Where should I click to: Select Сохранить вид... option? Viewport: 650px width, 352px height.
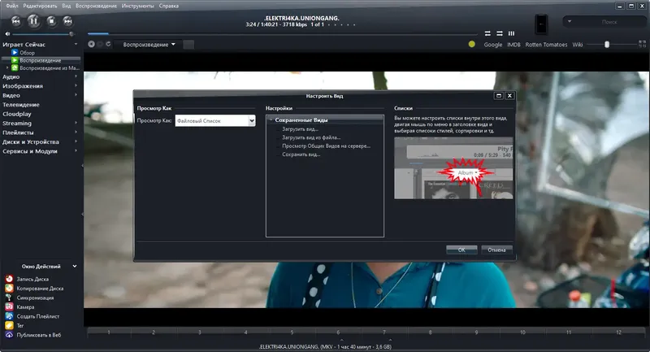301,154
